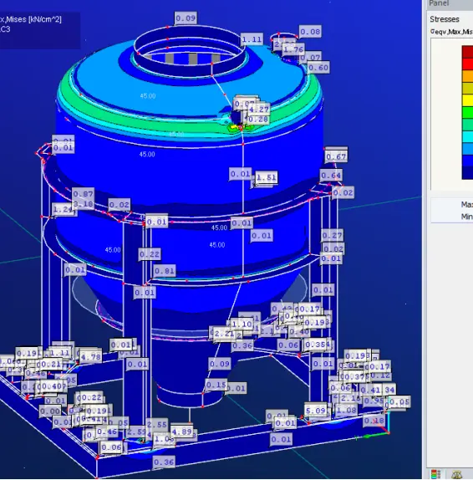Select the bright red swatch in the stress legend
The image size is (473, 480).
pyautogui.click(x=467, y=64)
